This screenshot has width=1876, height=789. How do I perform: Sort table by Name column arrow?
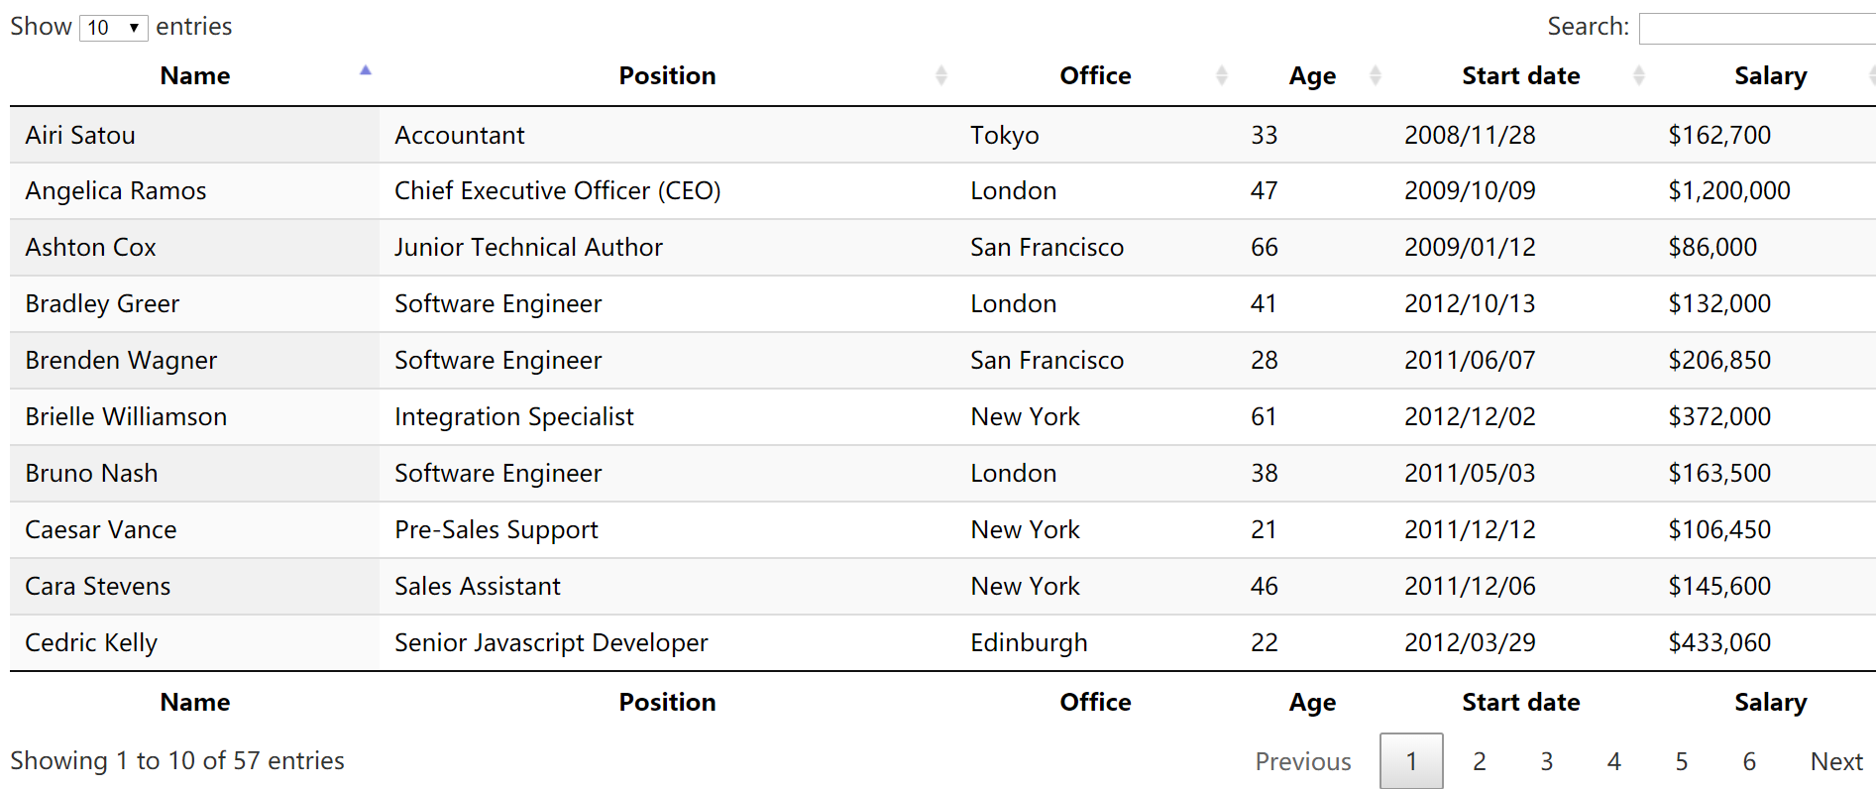tap(365, 70)
